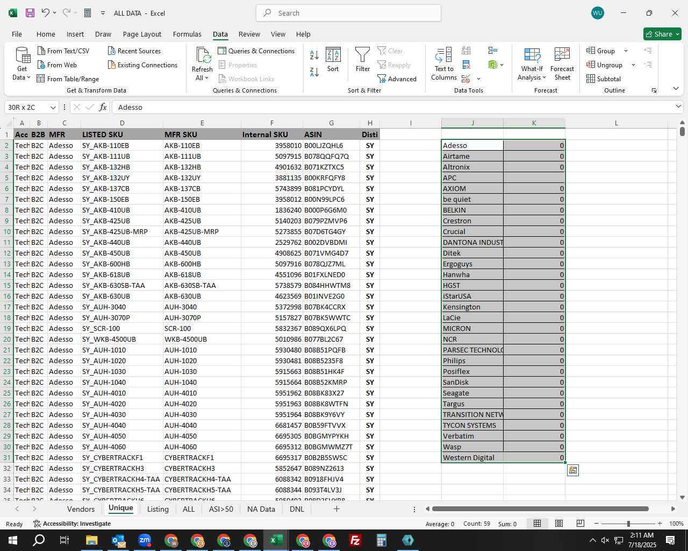Click the Data Validation icon
This screenshot has height=551, width=688.
[x=466, y=79]
